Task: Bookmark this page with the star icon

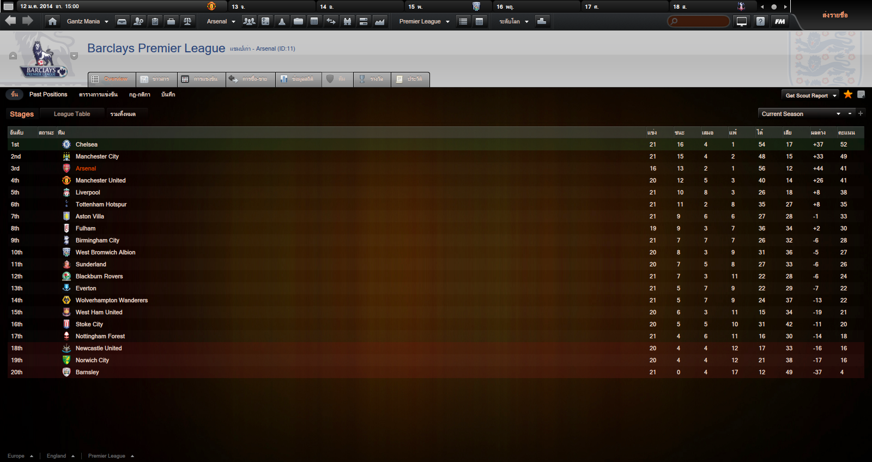Action: [x=848, y=94]
